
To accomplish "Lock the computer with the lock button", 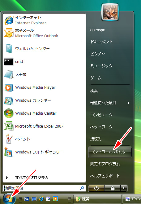I will (x=112, y=188).
